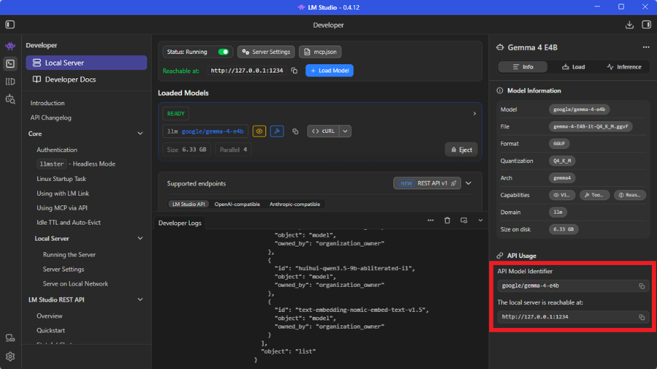The image size is (657, 369).
Task: Copy the loaded model identifier icon
Action: [x=295, y=132]
